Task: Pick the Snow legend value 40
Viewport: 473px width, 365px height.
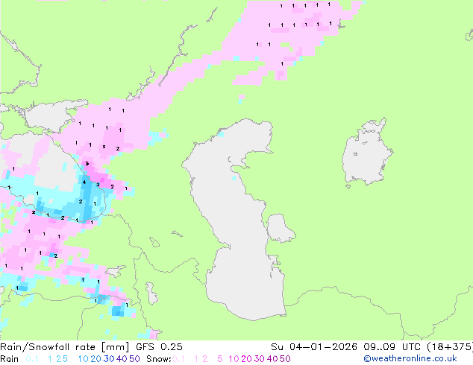Action: [x=272, y=359]
